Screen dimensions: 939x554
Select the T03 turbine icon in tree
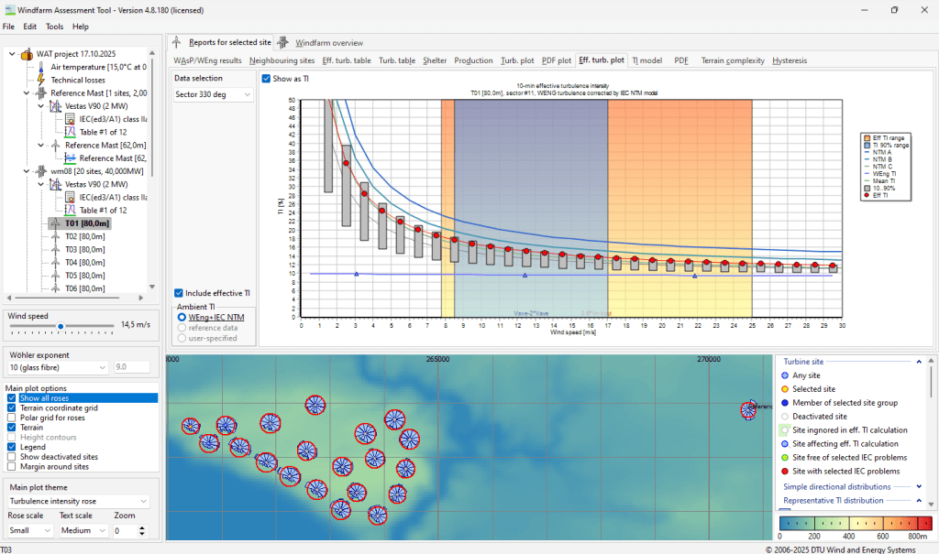56,249
